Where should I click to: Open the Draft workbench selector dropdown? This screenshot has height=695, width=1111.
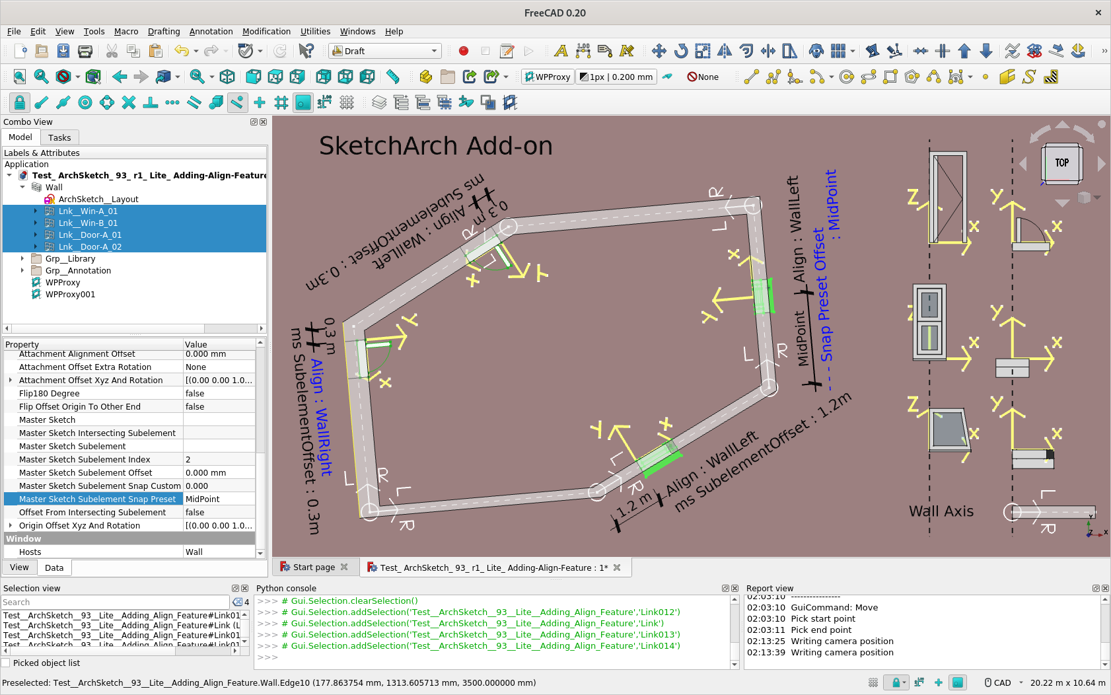point(385,51)
